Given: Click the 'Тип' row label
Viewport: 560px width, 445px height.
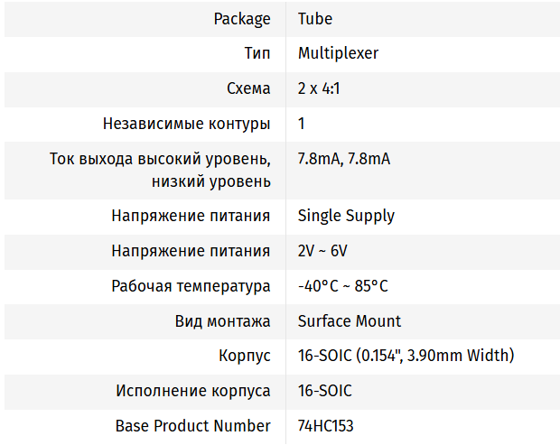Looking at the screenshot, I should [x=257, y=53].
